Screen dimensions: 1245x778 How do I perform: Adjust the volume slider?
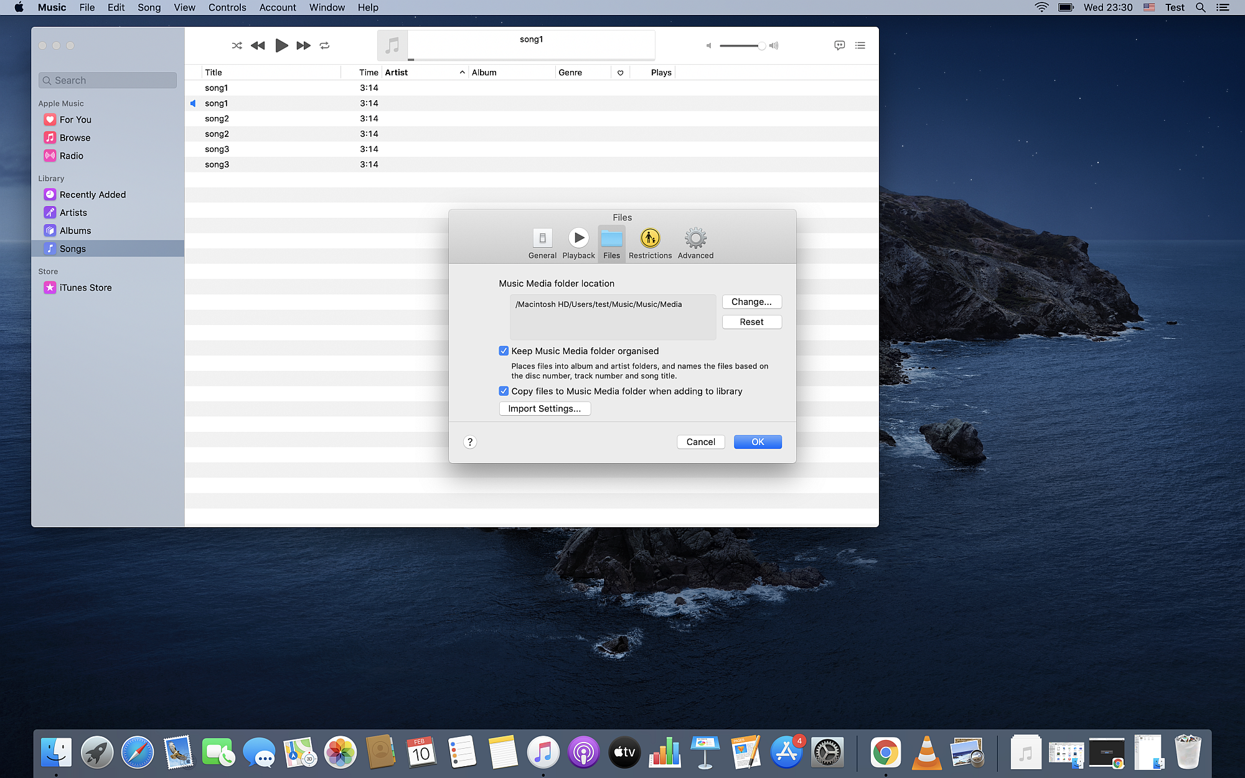point(741,45)
